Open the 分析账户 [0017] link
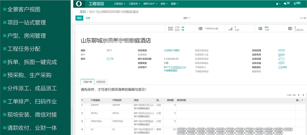The image size is (307, 135). click(x=175, y=69)
